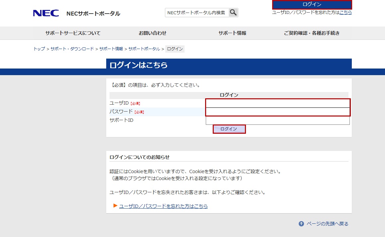Open the ご契約確認・各種お手続き menu

click(x=312, y=33)
